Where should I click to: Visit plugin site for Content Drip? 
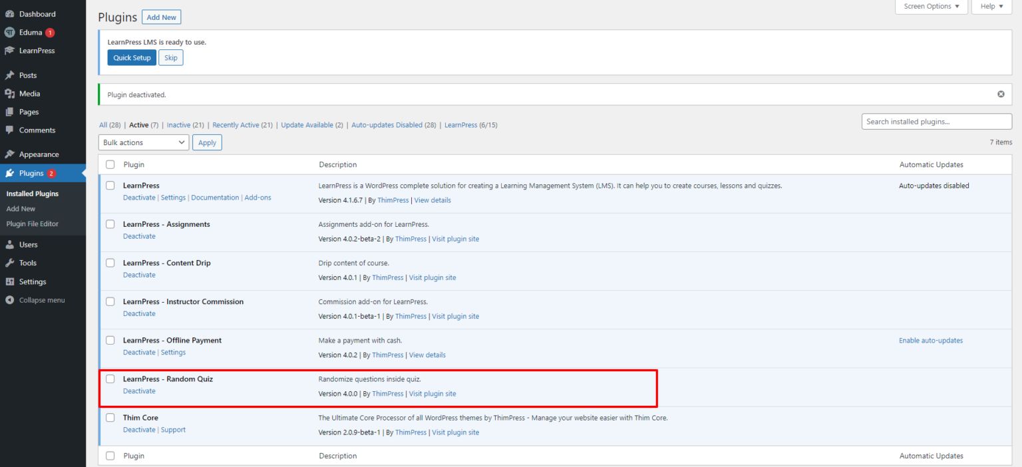[x=432, y=277]
